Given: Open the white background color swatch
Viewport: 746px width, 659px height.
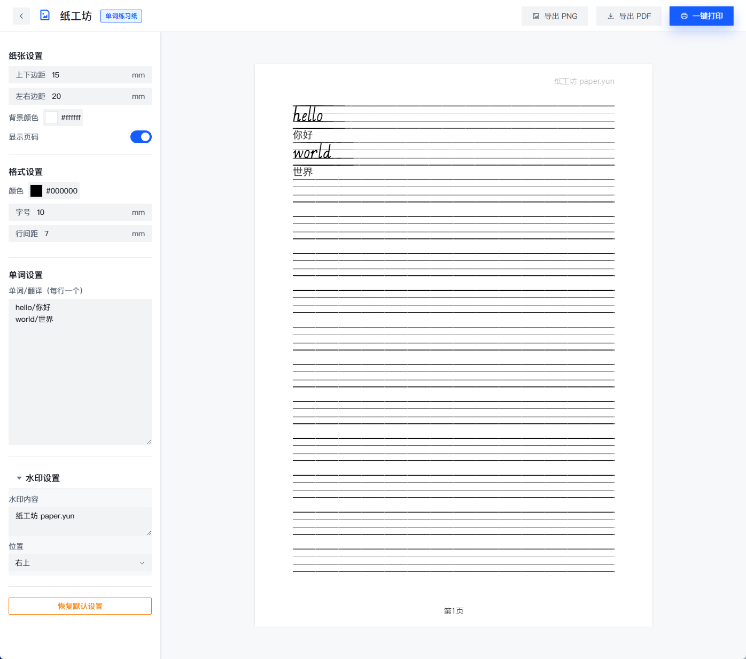Looking at the screenshot, I should pos(51,118).
